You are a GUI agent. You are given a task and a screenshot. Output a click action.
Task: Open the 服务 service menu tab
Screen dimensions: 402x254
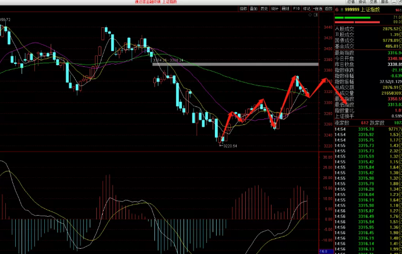click(385, 2)
